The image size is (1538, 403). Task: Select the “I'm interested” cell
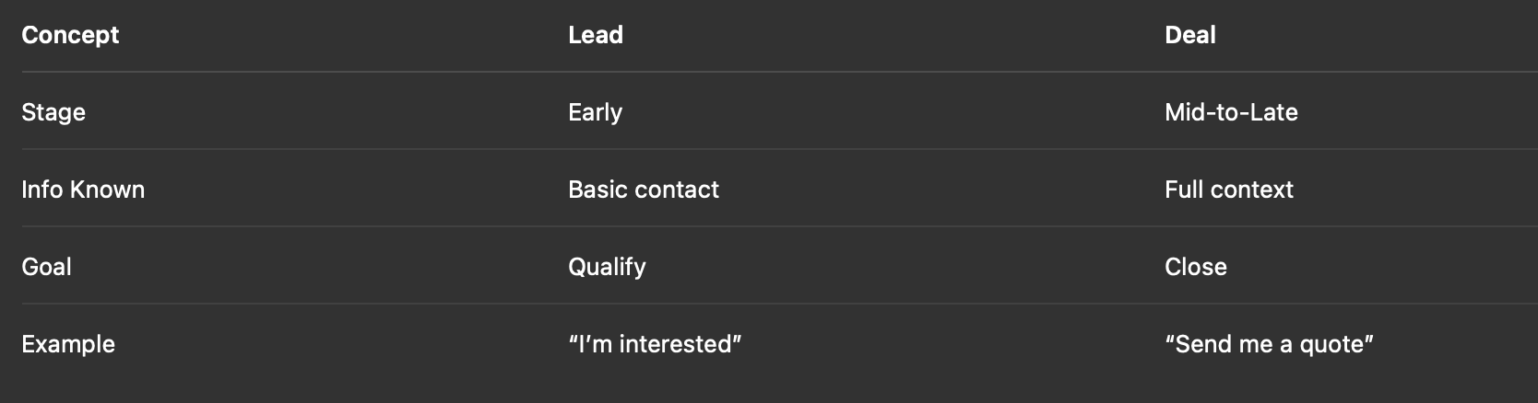point(655,344)
